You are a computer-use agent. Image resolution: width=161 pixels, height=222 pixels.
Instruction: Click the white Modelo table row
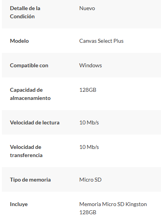click(x=81, y=41)
